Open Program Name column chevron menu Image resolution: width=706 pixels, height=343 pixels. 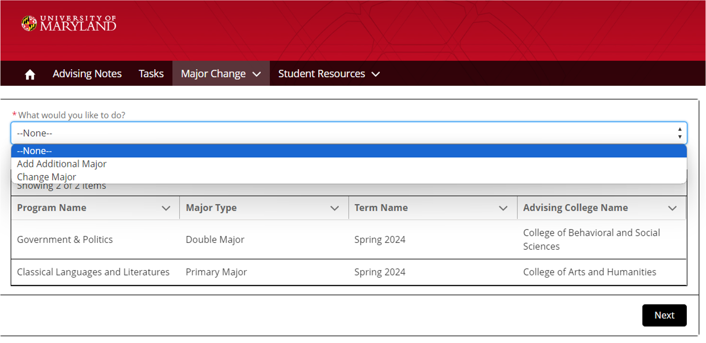pyautogui.click(x=166, y=208)
